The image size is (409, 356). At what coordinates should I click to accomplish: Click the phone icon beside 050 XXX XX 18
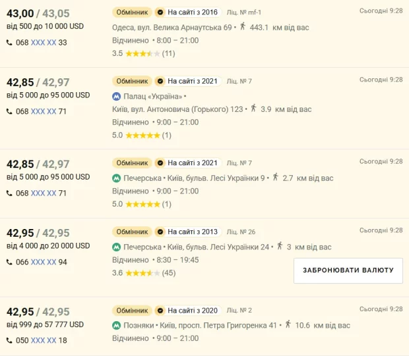pyautogui.click(x=9, y=340)
